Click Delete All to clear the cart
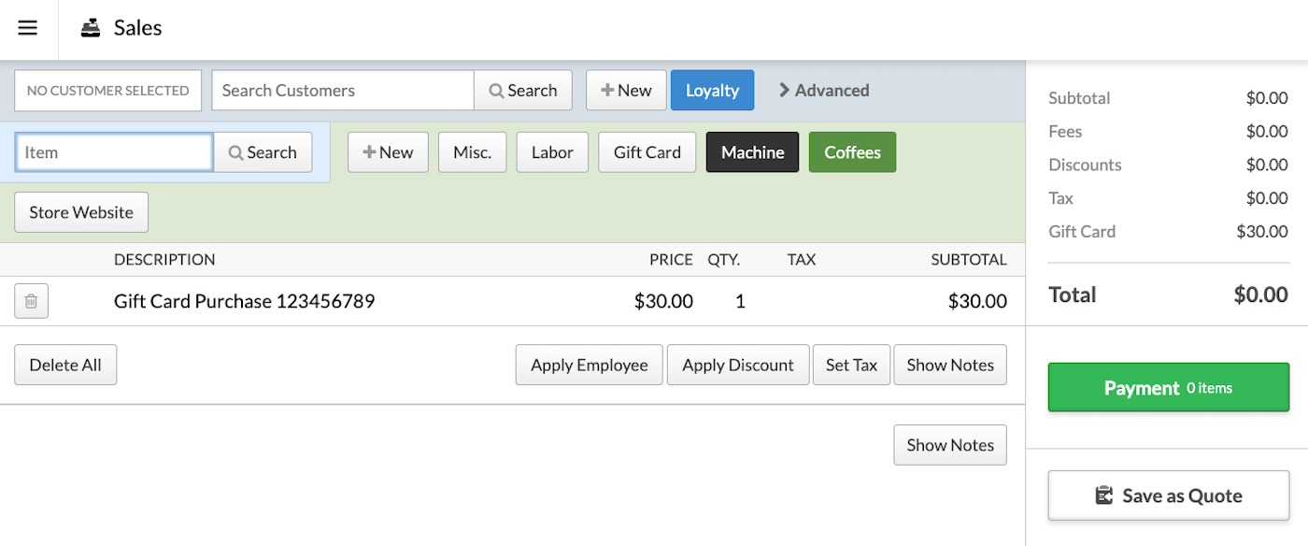The image size is (1308, 546). (64, 365)
